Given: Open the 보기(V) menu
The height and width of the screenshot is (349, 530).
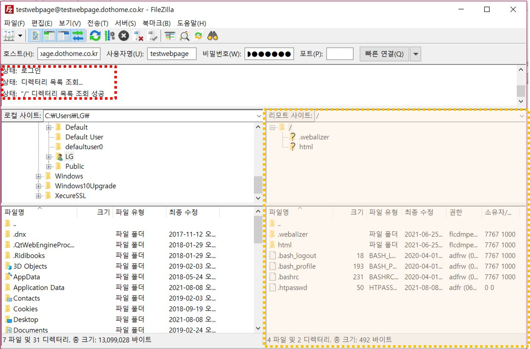Looking at the screenshot, I should click(x=70, y=23).
